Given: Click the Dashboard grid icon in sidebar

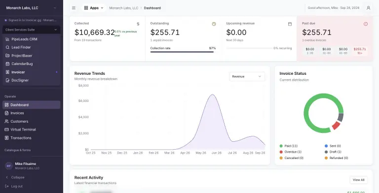Looking at the screenshot, I should (6, 105).
